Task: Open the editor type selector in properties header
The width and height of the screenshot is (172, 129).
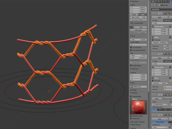Action: coord(153,1)
